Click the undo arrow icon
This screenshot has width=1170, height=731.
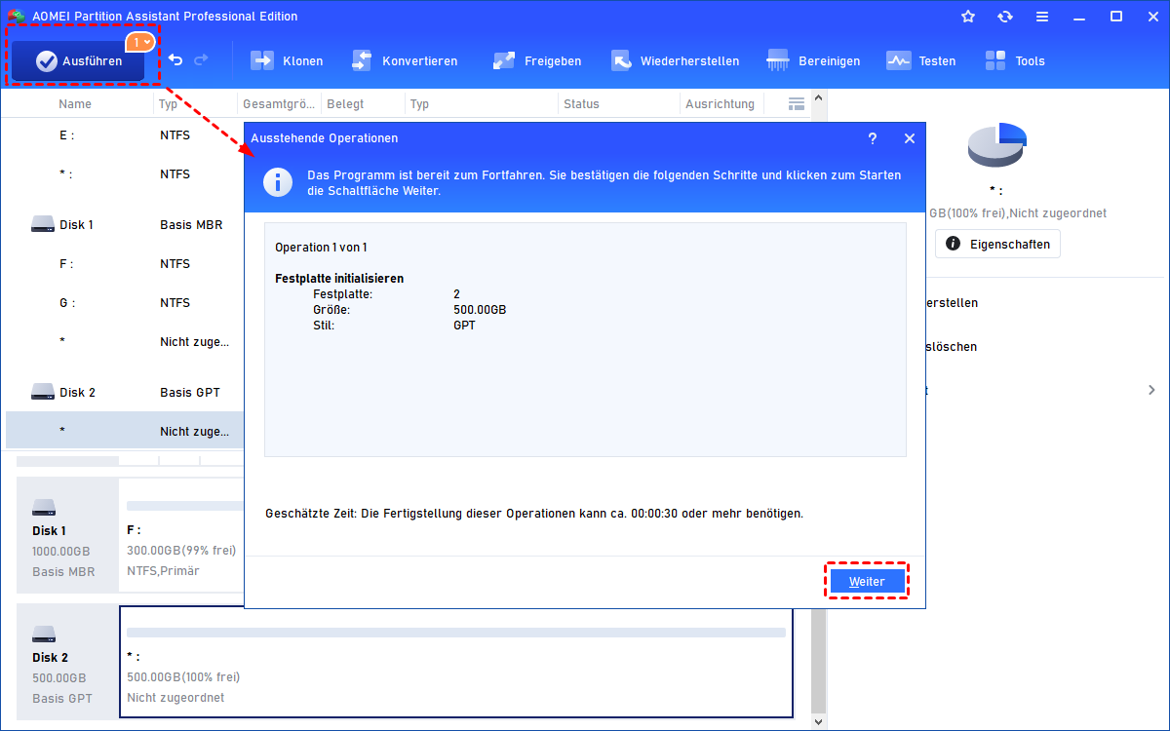coord(175,60)
